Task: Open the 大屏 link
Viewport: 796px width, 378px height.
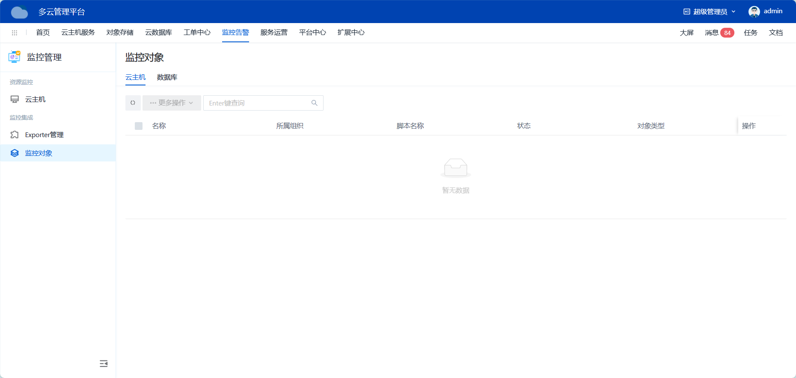Action: [x=686, y=33]
